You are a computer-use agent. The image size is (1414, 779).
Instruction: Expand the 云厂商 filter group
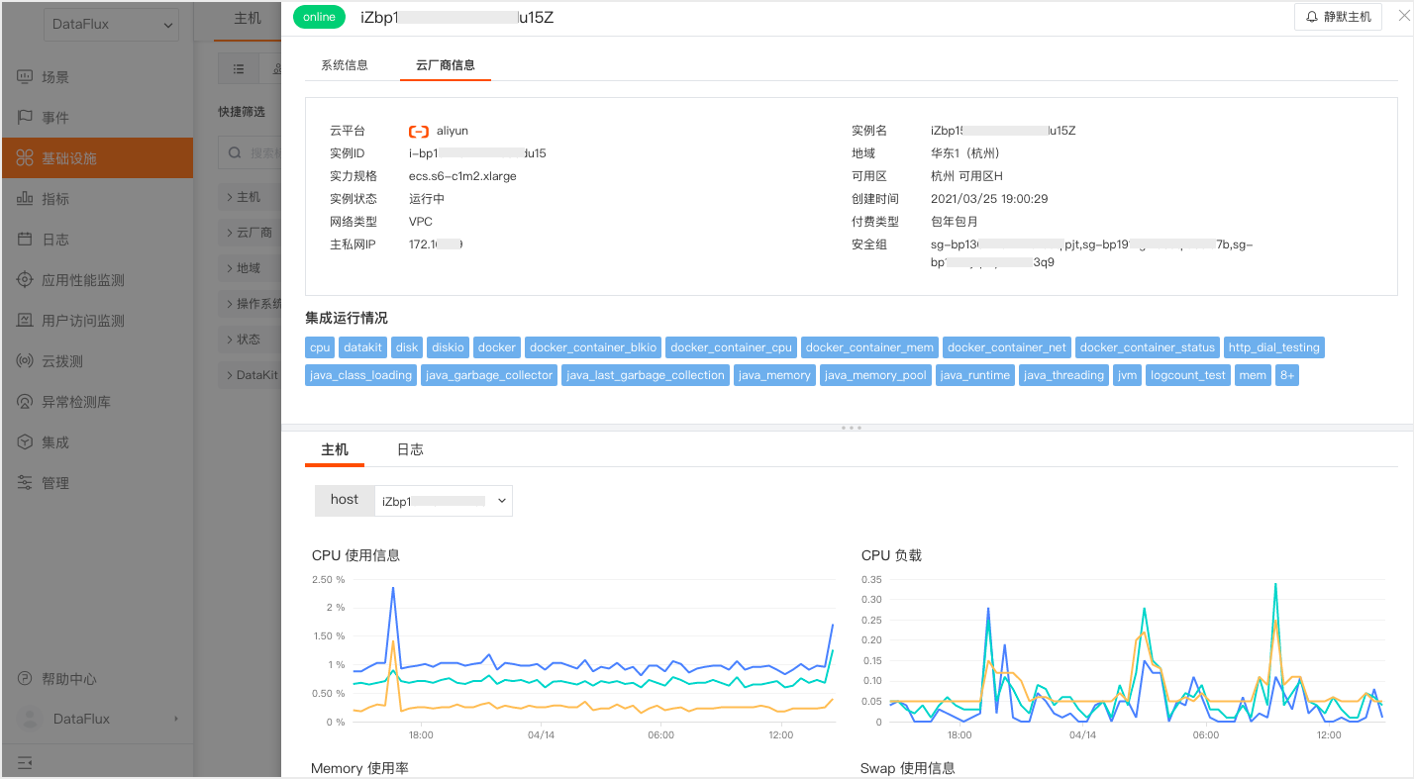252,233
